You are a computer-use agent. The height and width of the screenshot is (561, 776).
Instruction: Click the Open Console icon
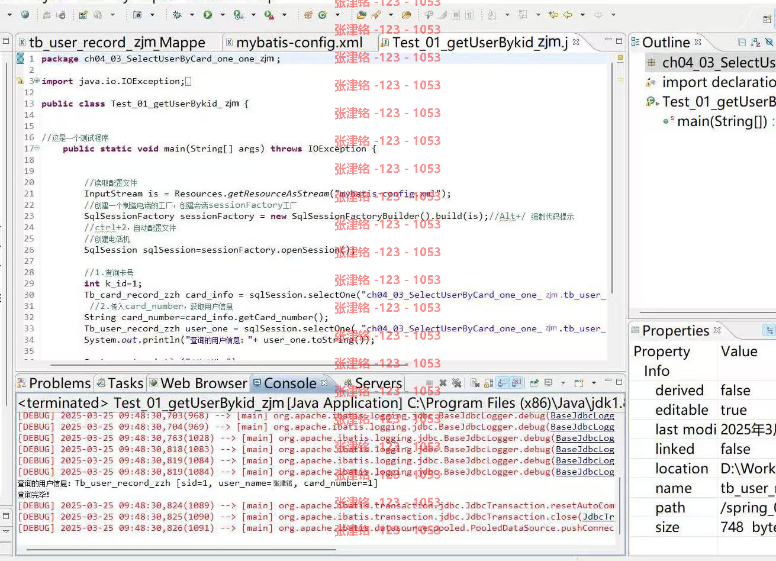pyautogui.click(x=579, y=383)
